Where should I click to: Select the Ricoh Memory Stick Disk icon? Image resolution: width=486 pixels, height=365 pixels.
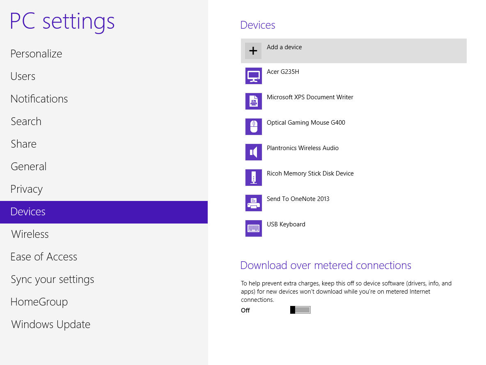pyautogui.click(x=254, y=178)
